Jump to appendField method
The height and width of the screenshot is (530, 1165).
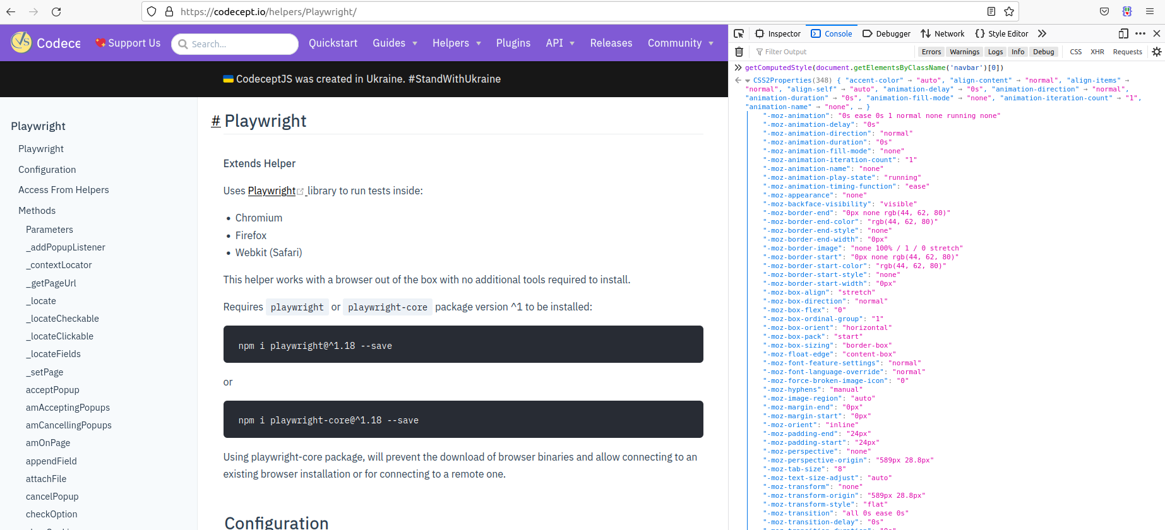tap(51, 461)
